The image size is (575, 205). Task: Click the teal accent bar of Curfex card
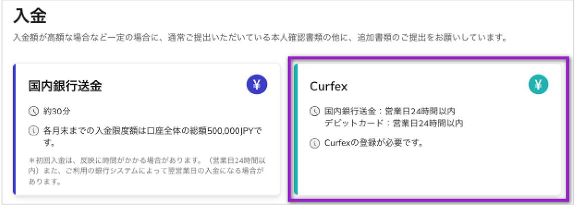coord(296,129)
